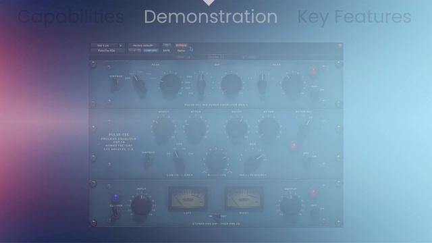Open the track selector above Pulse-Tec EQs

click(x=105, y=45)
